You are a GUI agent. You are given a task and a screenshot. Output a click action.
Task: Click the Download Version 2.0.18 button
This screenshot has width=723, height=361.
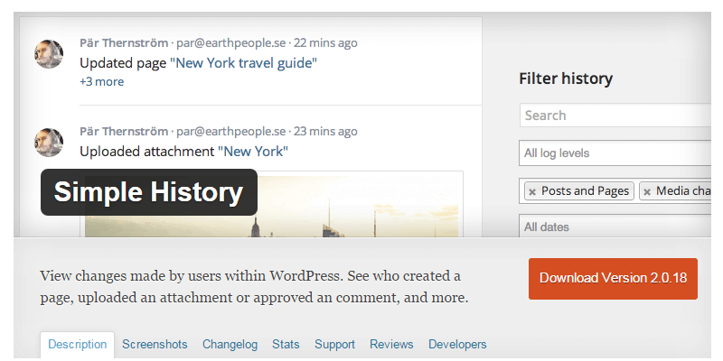point(613,278)
